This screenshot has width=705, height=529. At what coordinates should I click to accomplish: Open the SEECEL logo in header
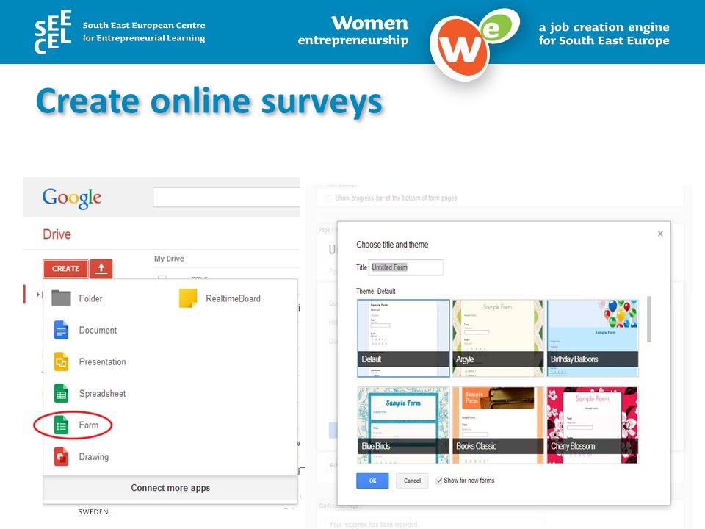(53, 32)
